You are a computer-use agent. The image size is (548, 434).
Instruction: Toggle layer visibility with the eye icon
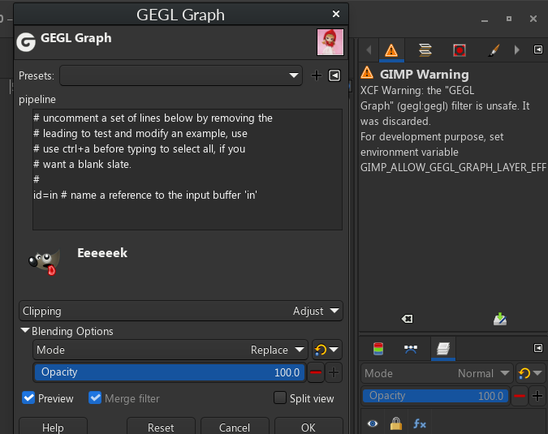point(373,423)
